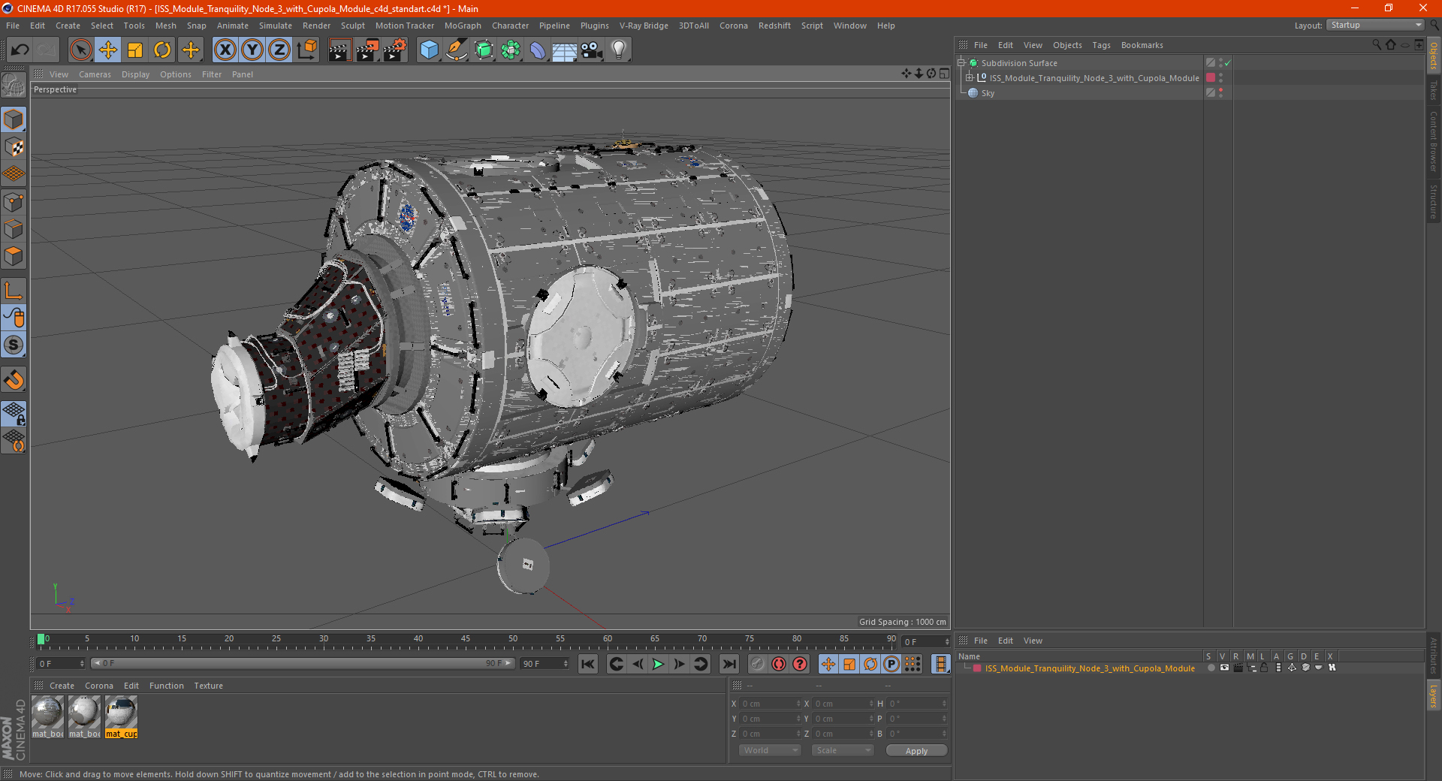1442x781 pixels.
Task: Select the mat_cup material thumbnail
Action: coord(121,712)
